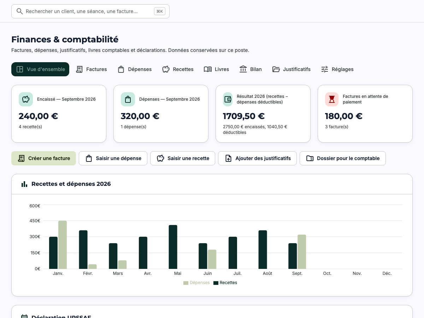Click the dark Recettes legend color swatch
Viewport: 424px width, 318px height.
click(216, 283)
